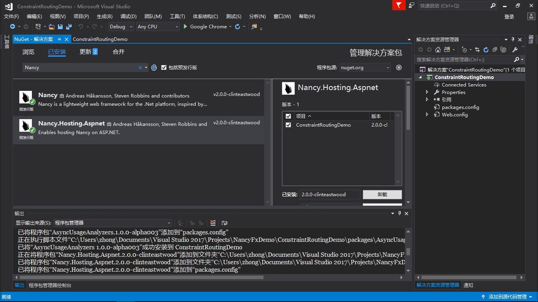Click the Solution Explorer search magnifier
The width and height of the screenshot is (538, 302).
tap(516, 60)
